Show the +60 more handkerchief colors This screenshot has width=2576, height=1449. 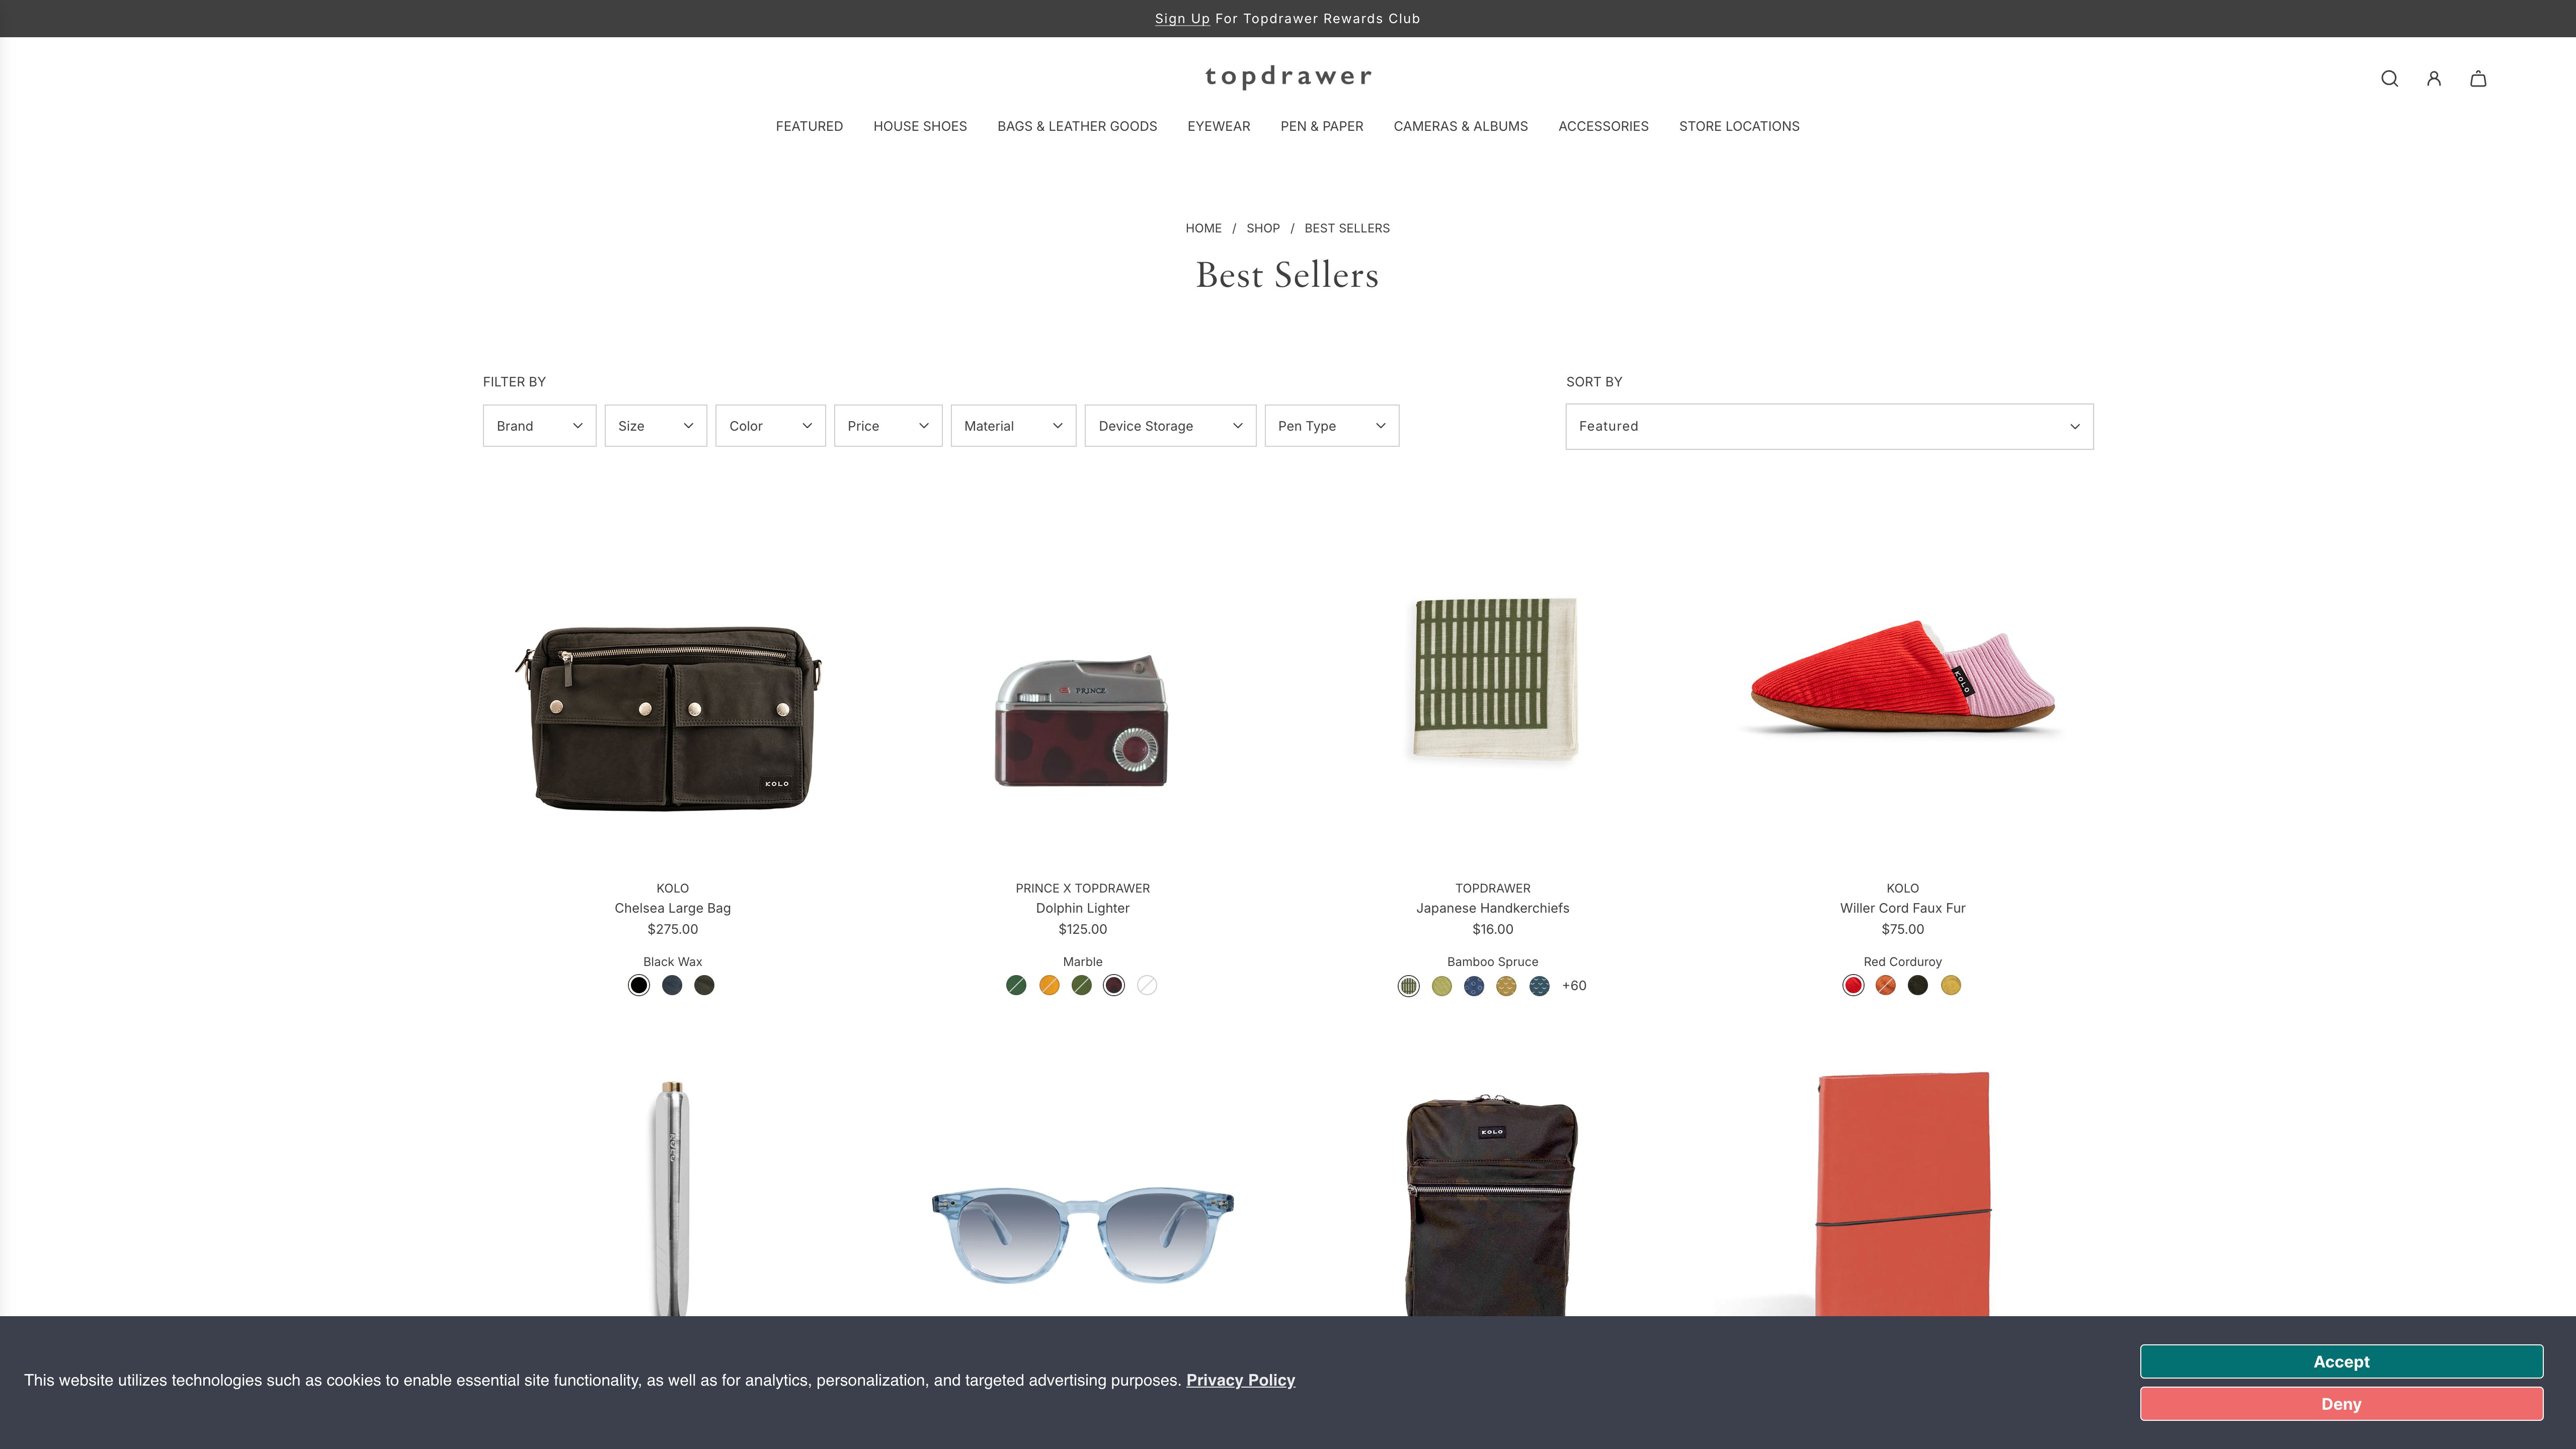pyautogui.click(x=1574, y=985)
